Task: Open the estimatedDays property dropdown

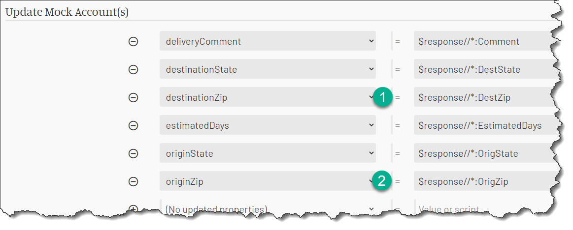Action: [x=268, y=125]
